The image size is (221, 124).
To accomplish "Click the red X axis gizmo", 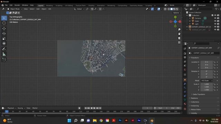I will [x=180, y=22].
